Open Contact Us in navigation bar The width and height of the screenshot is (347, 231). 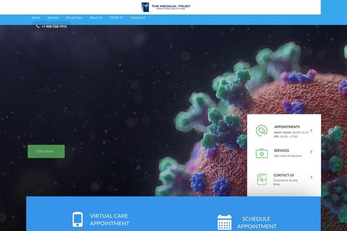click(x=138, y=17)
